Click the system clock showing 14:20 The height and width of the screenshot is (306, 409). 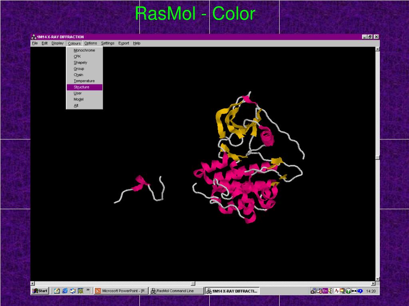point(371,291)
